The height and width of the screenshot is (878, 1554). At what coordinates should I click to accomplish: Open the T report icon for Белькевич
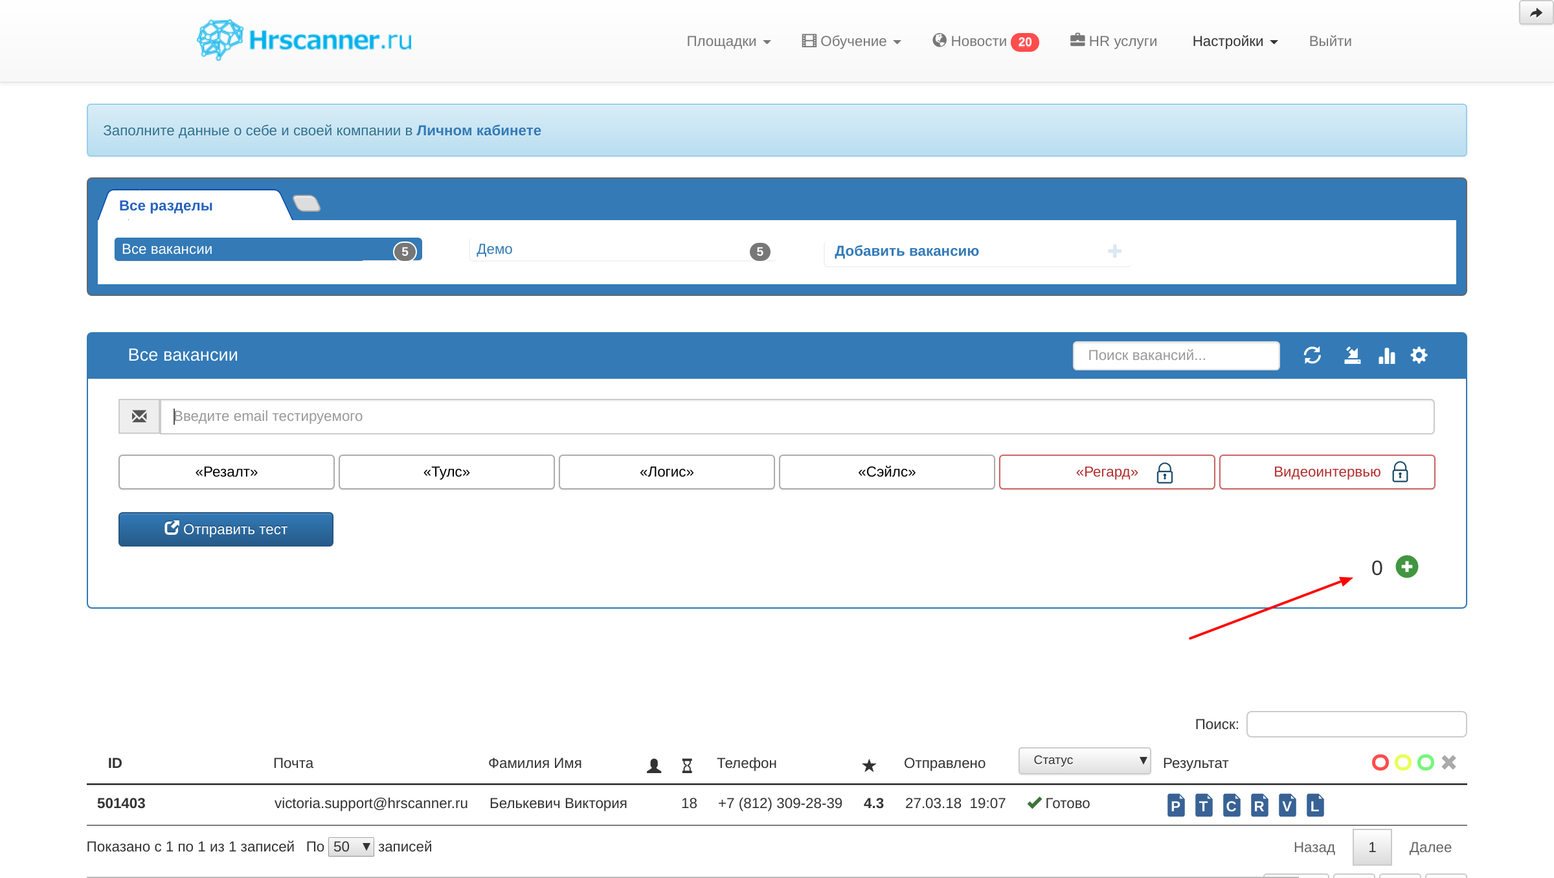click(1204, 805)
